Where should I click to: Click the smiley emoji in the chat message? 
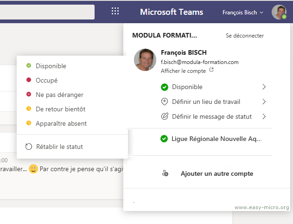(x=33, y=169)
